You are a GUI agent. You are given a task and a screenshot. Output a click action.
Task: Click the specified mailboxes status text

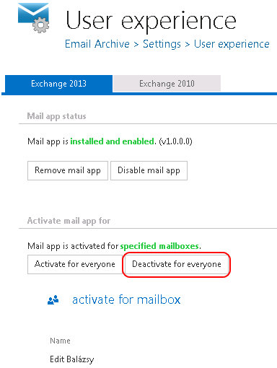tap(159, 246)
